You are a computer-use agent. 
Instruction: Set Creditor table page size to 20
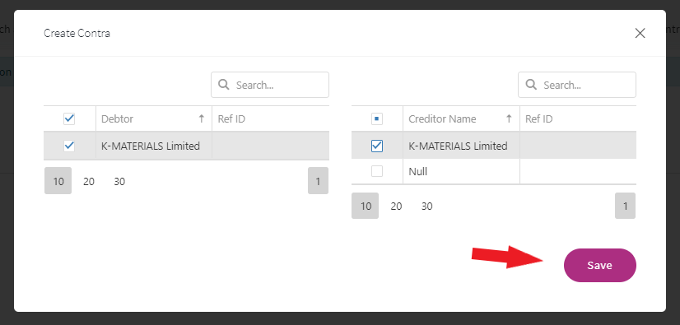pos(396,207)
